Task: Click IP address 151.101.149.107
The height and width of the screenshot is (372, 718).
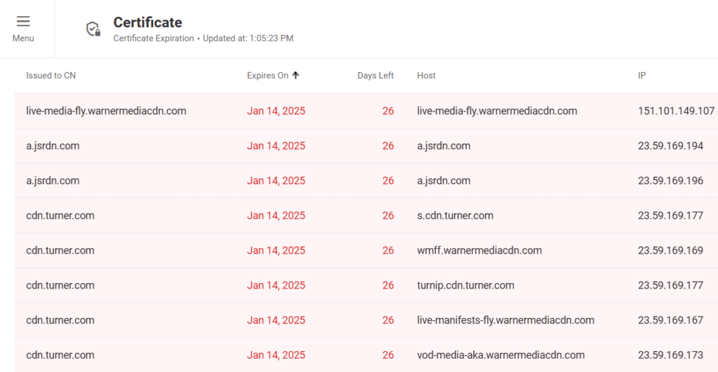Action: (x=676, y=111)
